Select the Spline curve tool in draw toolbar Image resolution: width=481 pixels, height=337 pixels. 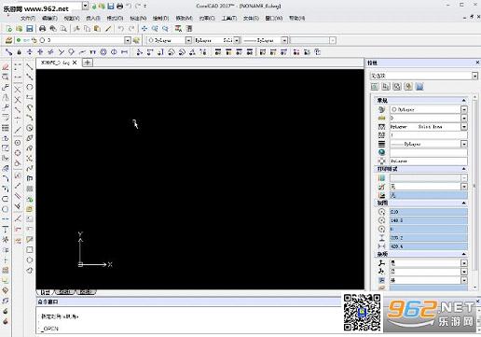[x=30, y=168]
